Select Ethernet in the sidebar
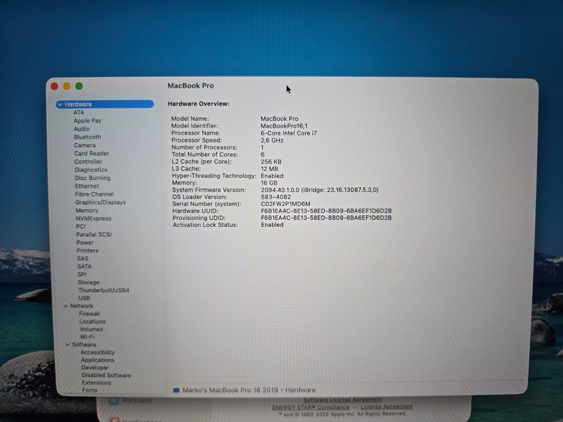This screenshot has width=563, height=422. click(87, 186)
